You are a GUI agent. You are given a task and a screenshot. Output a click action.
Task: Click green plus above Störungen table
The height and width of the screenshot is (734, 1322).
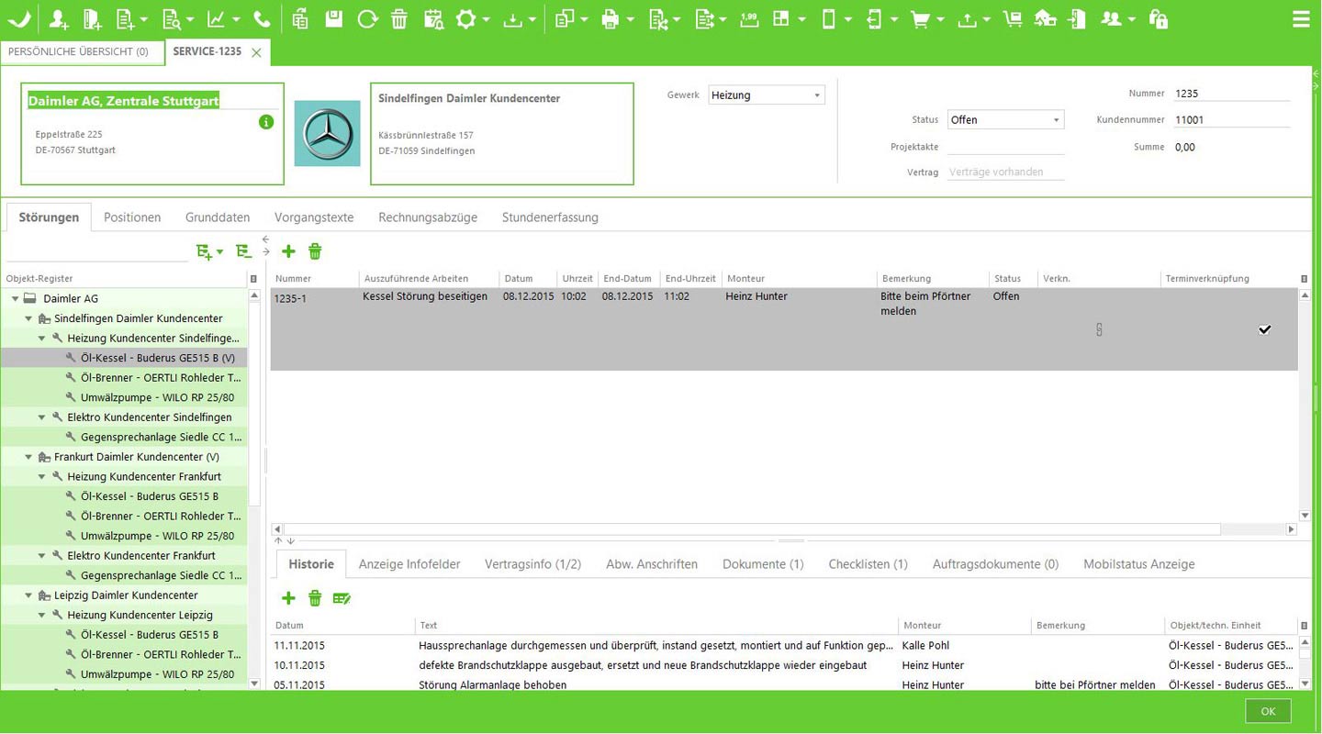click(x=288, y=251)
